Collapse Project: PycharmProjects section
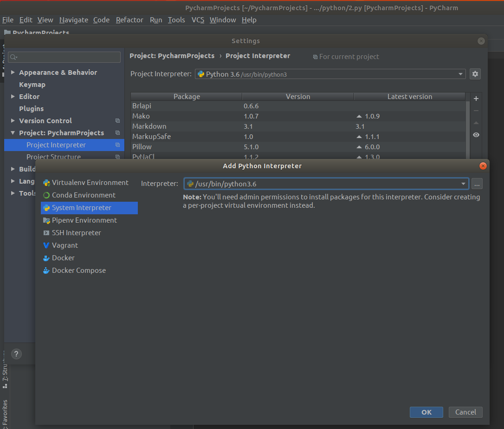 click(13, 133)
